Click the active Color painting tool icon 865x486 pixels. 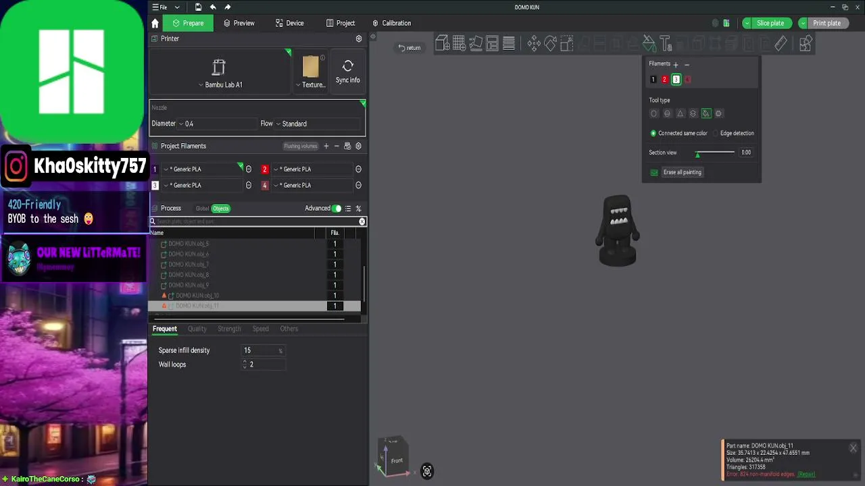pyautogui.click(x=649, y=44)
